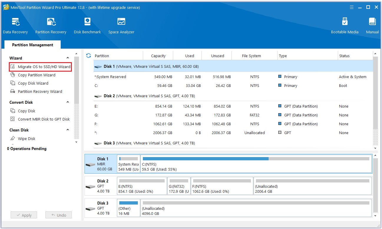Click (Other) 16 MB block on Disk 3

pos(128,208)
